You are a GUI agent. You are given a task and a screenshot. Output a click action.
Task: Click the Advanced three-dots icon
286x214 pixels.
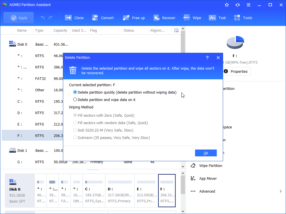[193, 191]
